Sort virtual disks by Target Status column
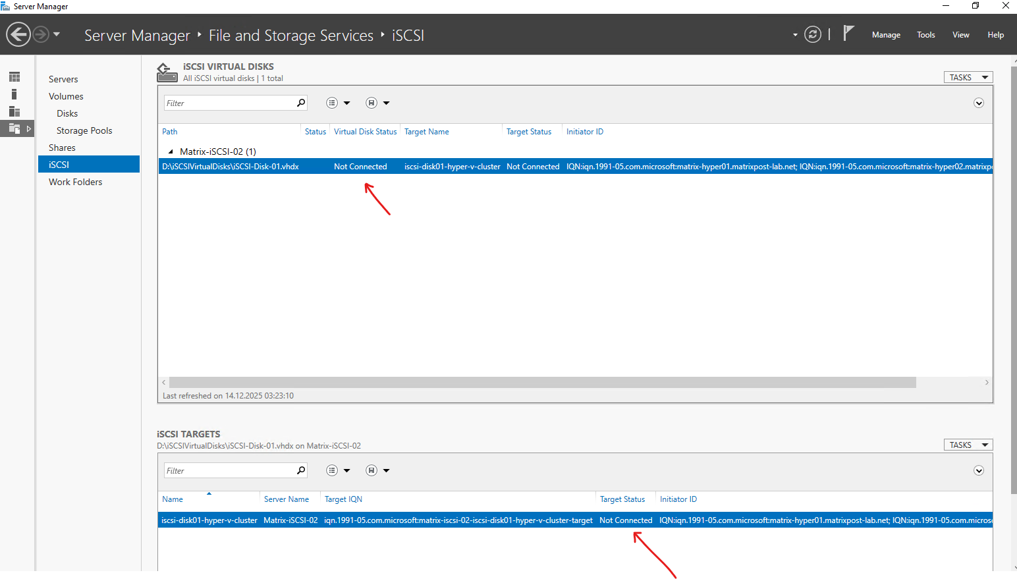 click(529, 132)
